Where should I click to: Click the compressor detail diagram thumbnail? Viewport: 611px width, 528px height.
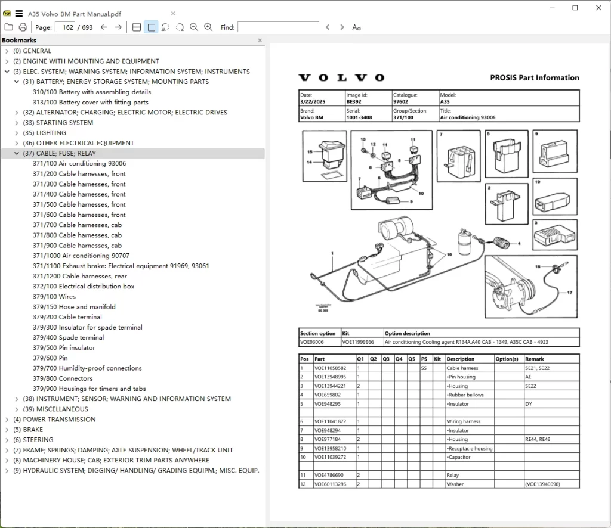click(x=530, y=287)
